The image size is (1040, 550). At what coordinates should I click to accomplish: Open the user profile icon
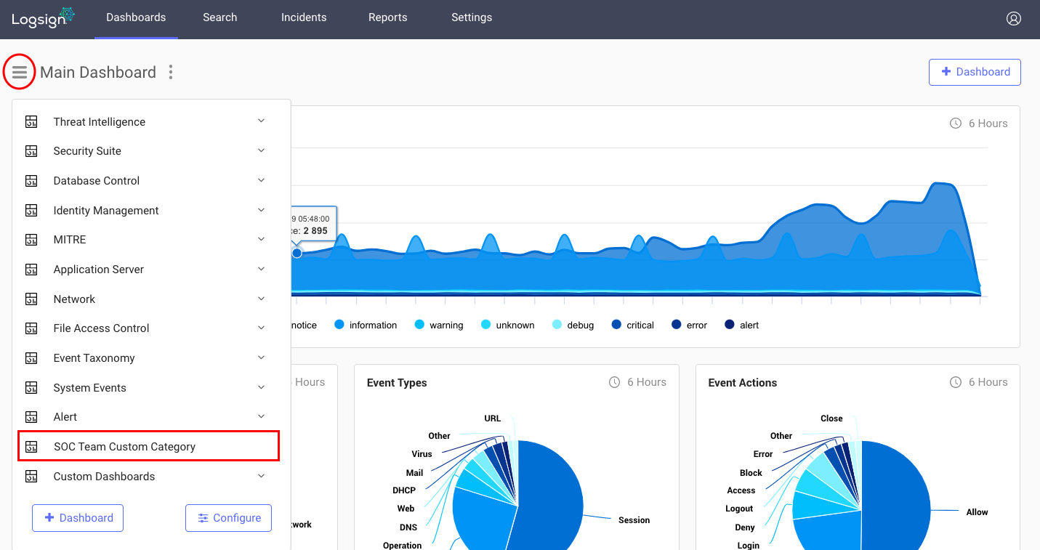[1014, 18]
